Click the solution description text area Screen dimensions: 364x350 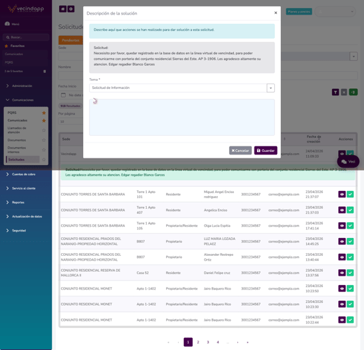(182, 117)
